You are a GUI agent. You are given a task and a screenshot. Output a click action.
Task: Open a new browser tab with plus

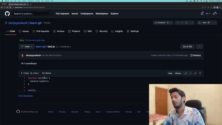pos(31,4)
